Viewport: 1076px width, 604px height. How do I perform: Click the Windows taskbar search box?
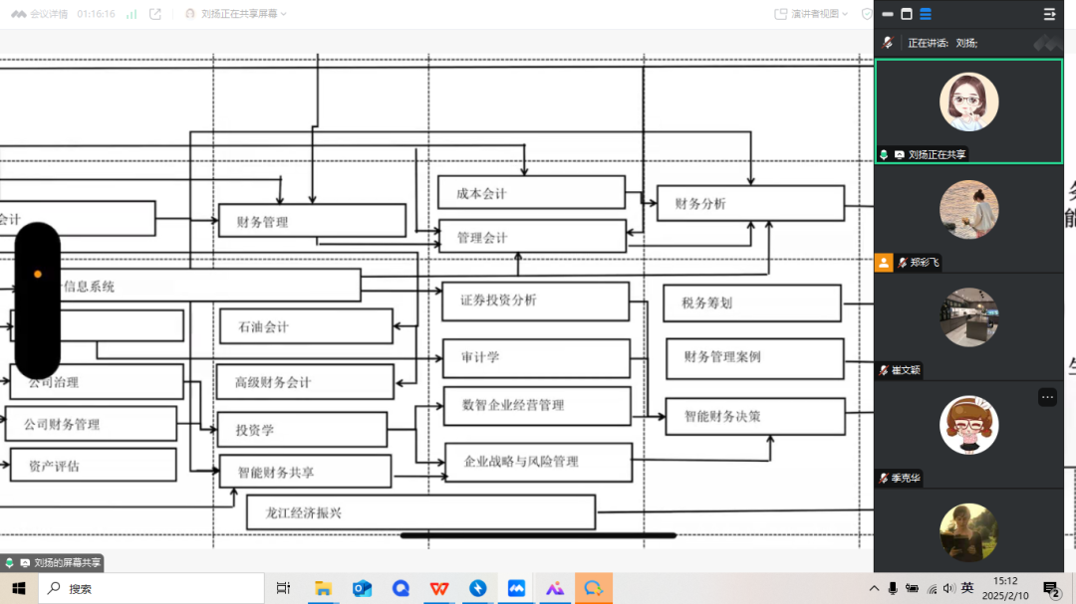point(149,588)
